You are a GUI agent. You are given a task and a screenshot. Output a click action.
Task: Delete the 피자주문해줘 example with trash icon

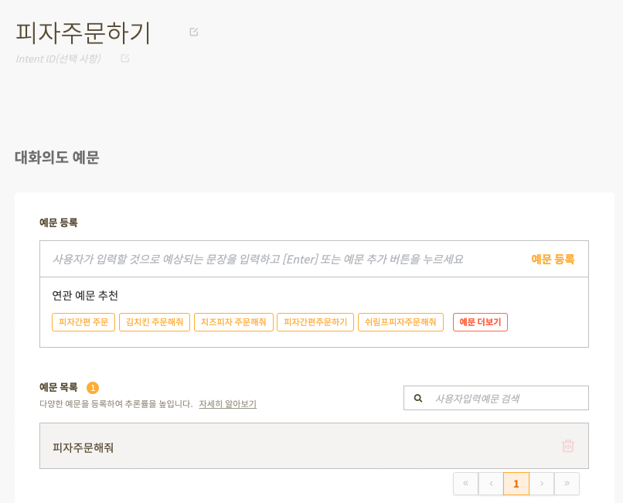coord(568,446)
